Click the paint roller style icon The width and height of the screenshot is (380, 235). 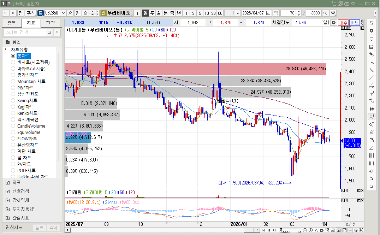click(327, 230)
